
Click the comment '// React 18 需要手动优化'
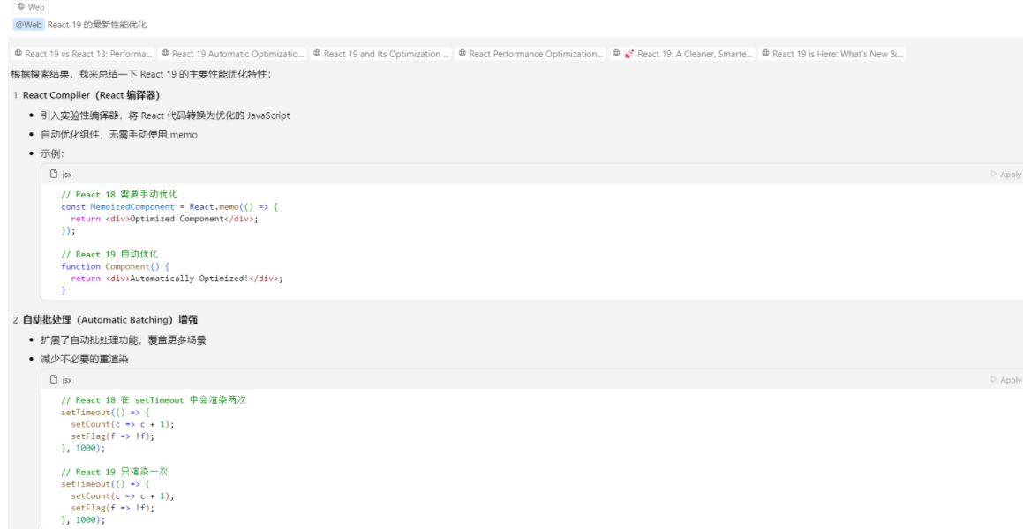click(119, 194)
